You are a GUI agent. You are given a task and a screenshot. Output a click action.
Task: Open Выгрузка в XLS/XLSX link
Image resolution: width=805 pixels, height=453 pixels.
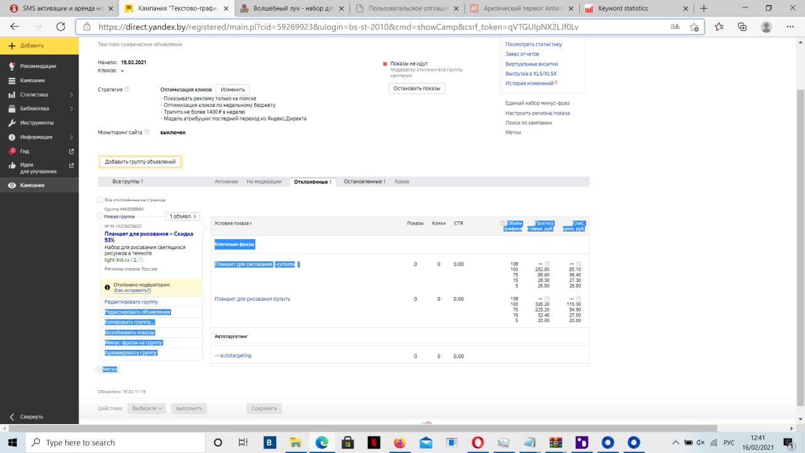pyautogui.click(x=531, y=74)
